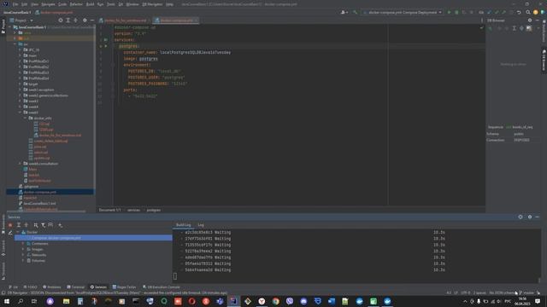Click the Project vertical side tab
The width and height of the screenshot is (547, 307).
[3, 26]
